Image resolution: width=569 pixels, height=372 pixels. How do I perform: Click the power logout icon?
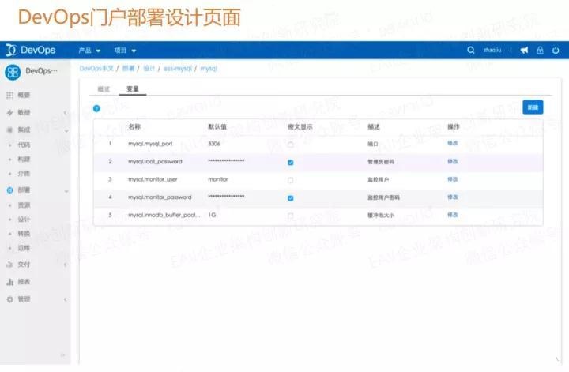coord(556,50)
